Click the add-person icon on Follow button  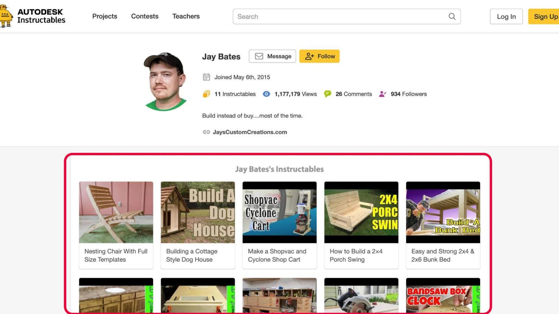point(310,56)
